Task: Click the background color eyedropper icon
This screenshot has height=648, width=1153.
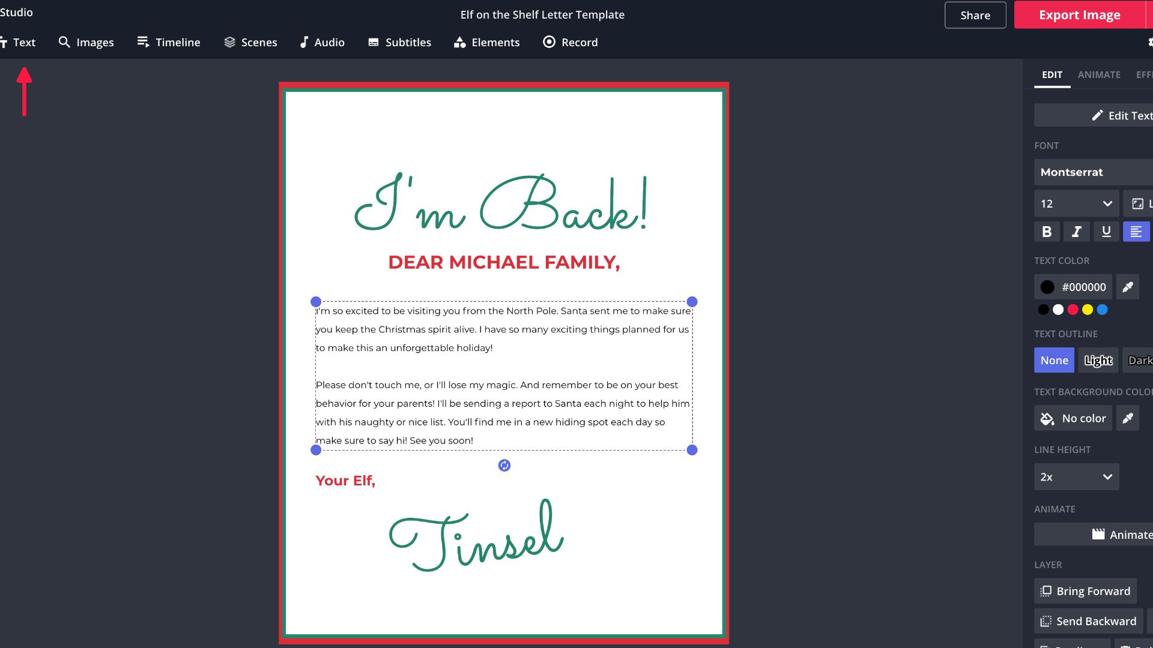Action: (1127, 418)
